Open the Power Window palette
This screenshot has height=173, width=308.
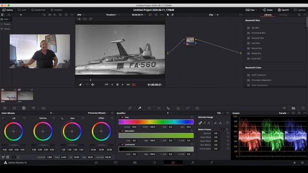(149, 108)
